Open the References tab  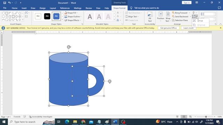tap(65, 8)
